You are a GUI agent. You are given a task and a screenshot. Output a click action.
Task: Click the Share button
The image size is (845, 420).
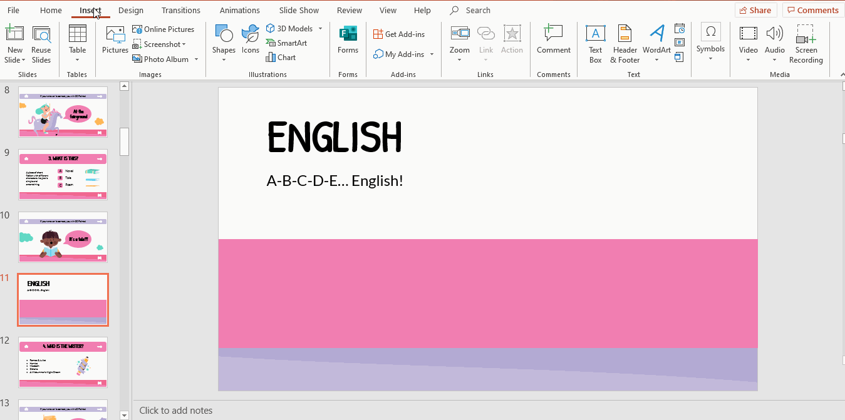click(755, 9)
